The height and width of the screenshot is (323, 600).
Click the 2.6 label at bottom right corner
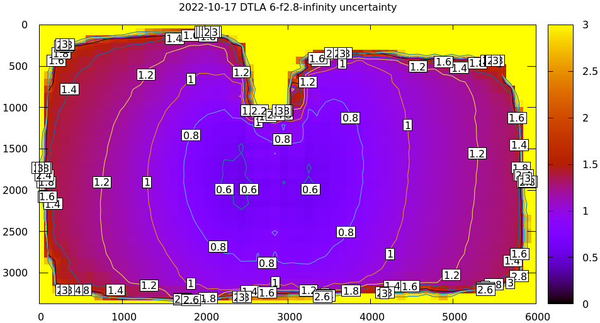coord(485,290)
